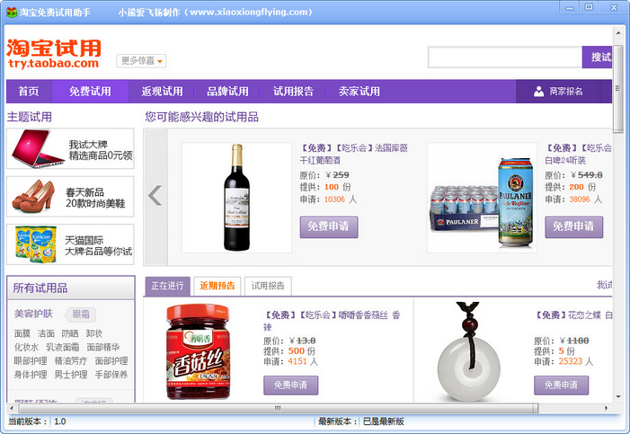Viewport: 630px width, 434px height.
Task: Click the 香菇丝 jar product image
Action: pyautogui.click(x=199, y=351)
